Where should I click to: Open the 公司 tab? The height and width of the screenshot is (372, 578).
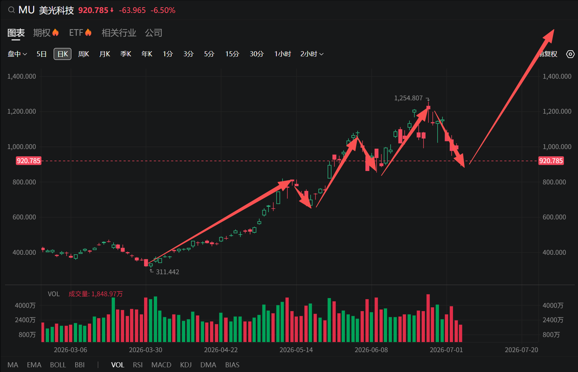(x=153, y=33)
